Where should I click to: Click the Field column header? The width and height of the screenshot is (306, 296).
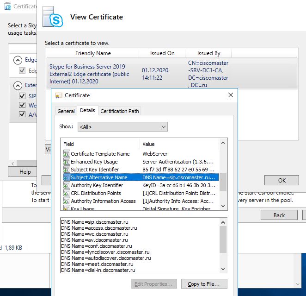[101, 144]
